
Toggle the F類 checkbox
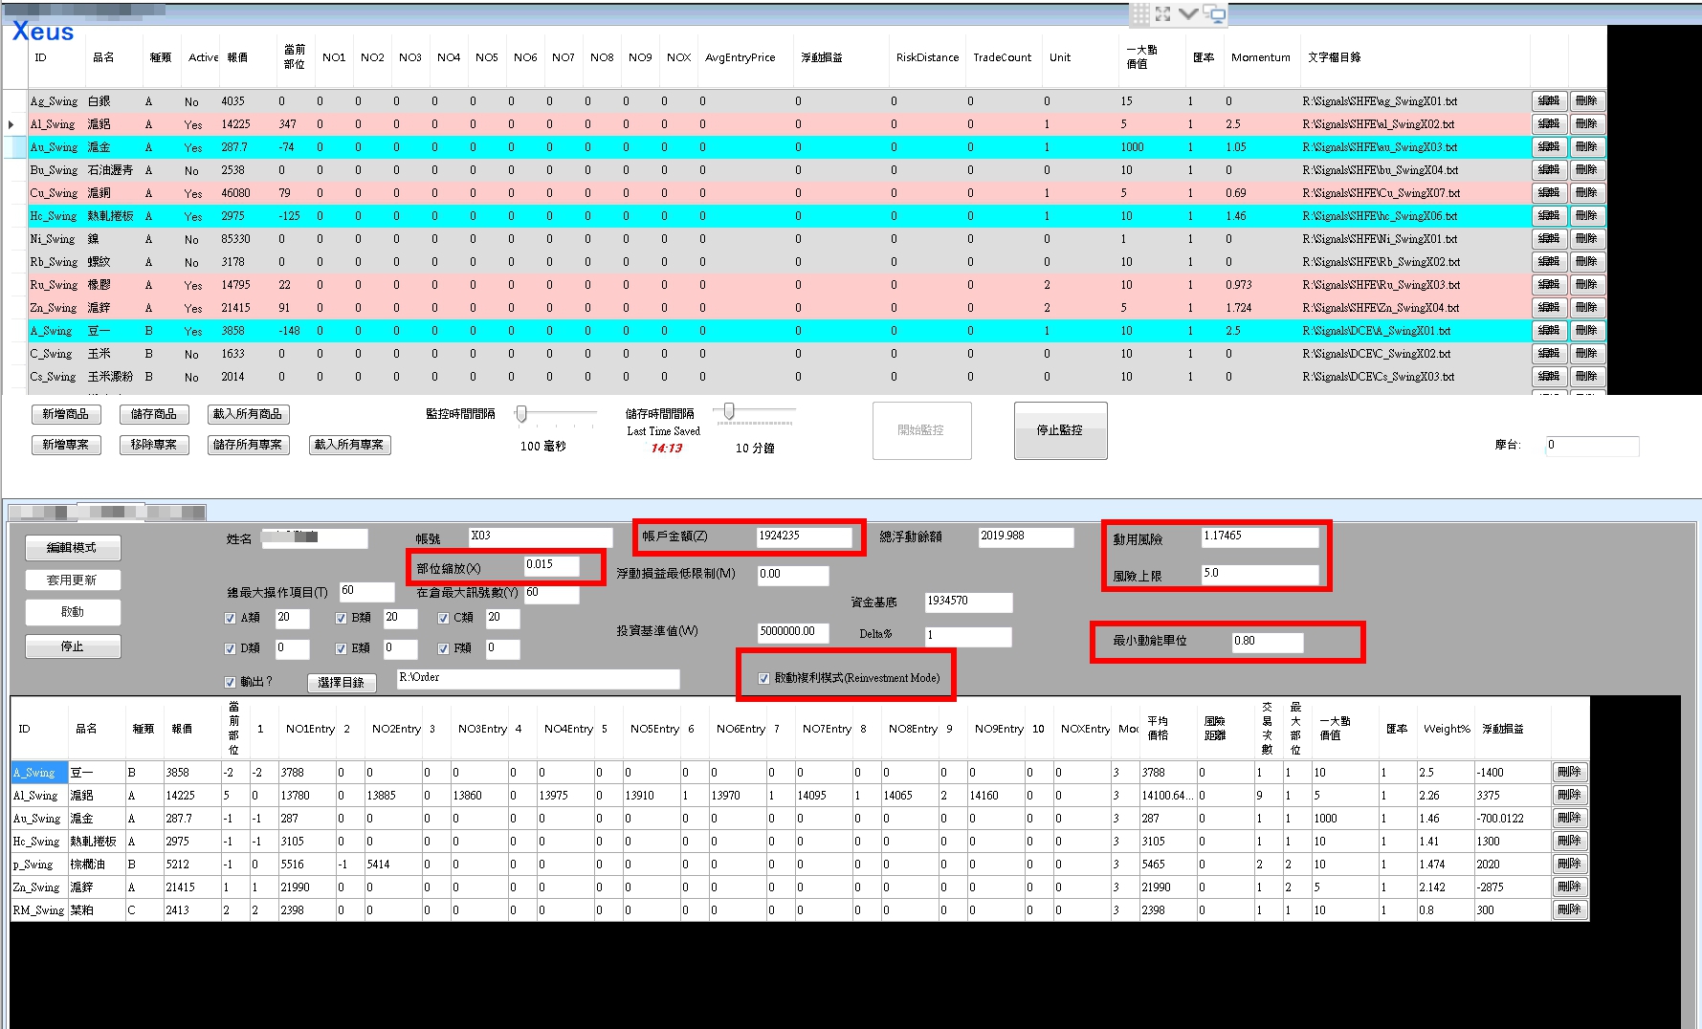(443, 648)
